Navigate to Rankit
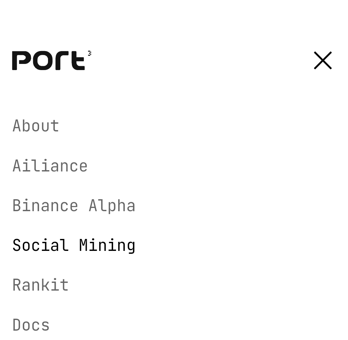The image size is (348, 340). pyautogui.click(x=40, y=285)
